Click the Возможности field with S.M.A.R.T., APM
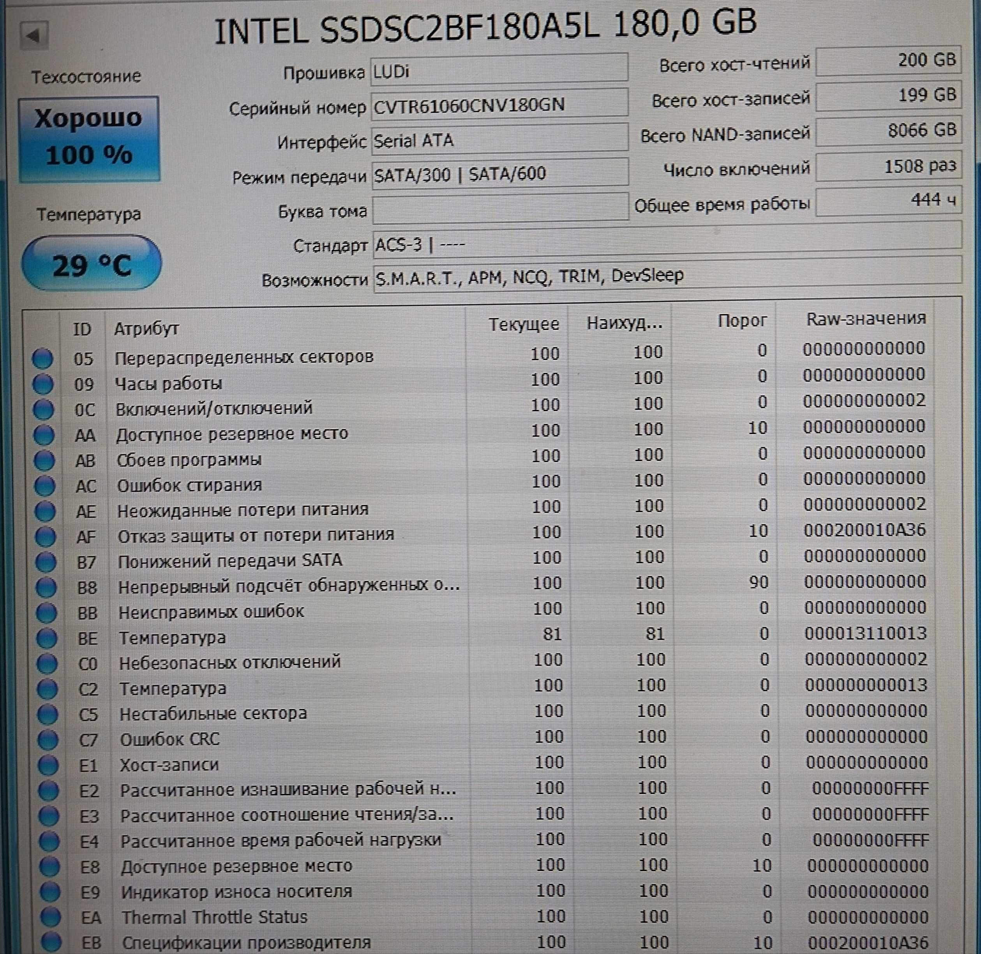This screenshot has height=954, width=981. [x=668, y=274]
